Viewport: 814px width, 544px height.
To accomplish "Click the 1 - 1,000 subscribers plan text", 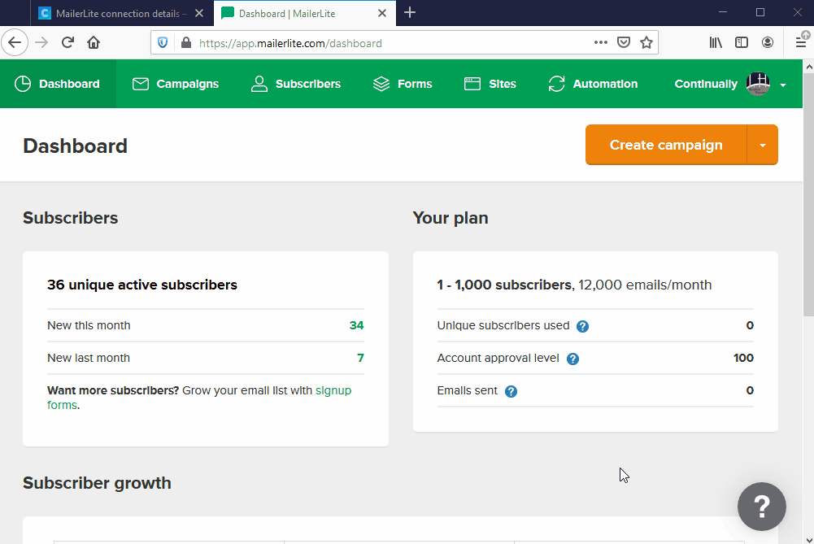I will 504,285.
